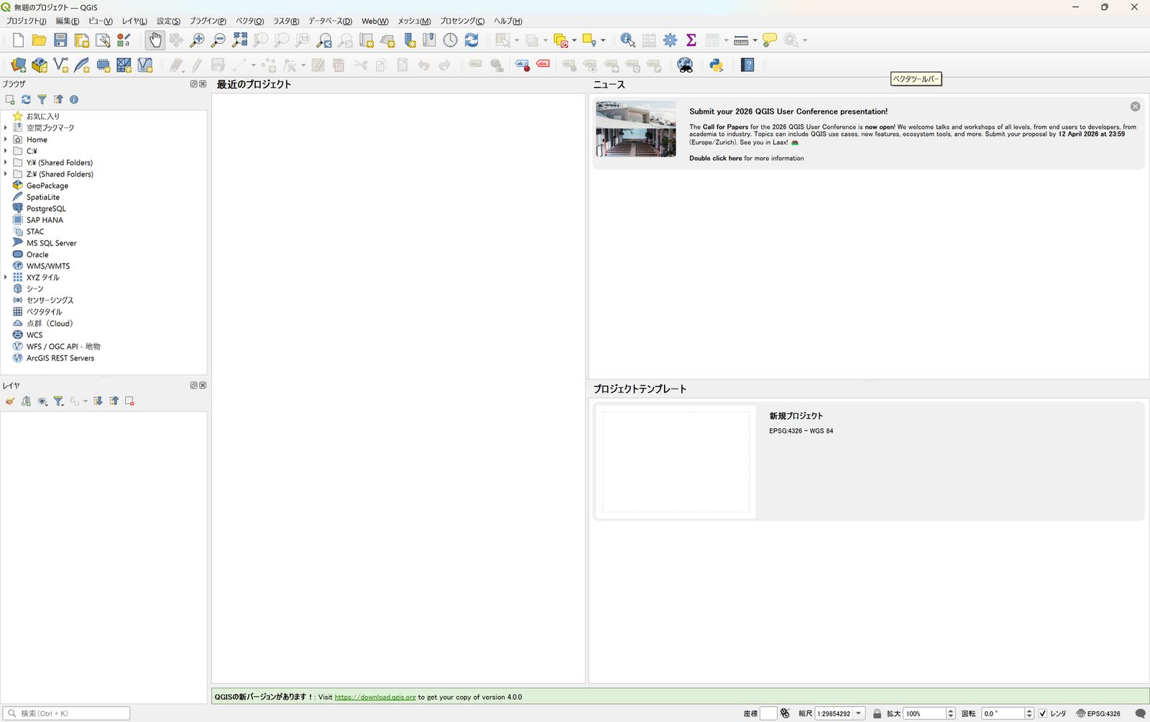This screenshot has height=722, width=1150.
Task: Create a new project via toolbar icon
Action: (x=18, y=40)
